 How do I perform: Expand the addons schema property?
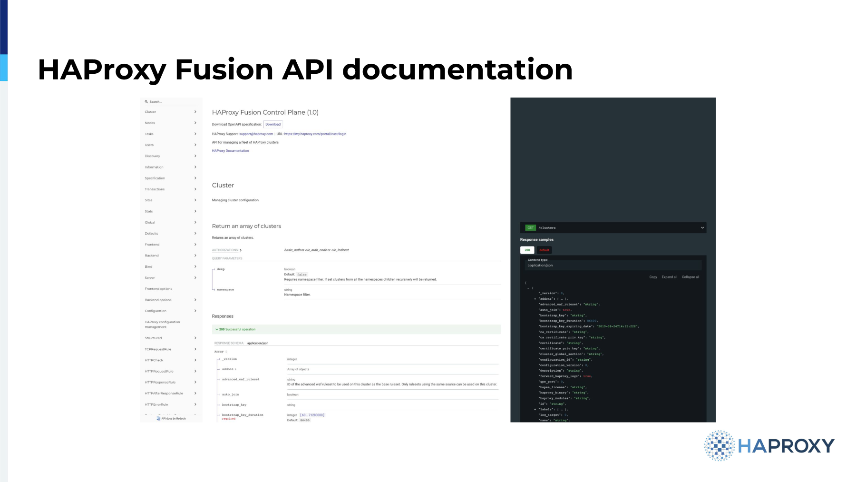tap(229, 369)
